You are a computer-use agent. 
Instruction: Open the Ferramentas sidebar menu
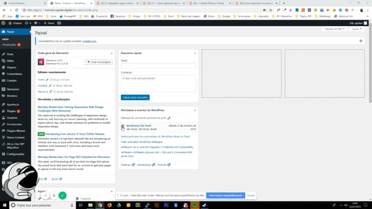pos(14,124)
